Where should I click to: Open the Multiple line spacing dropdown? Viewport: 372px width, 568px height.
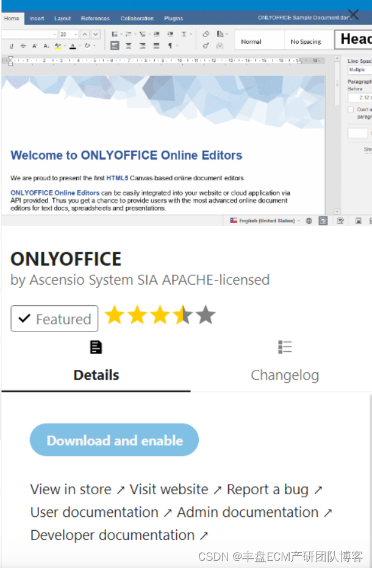360,69
